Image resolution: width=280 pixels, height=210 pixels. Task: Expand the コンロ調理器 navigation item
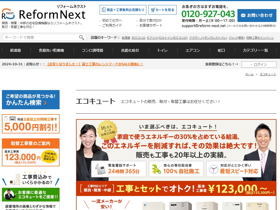[93, 51]
